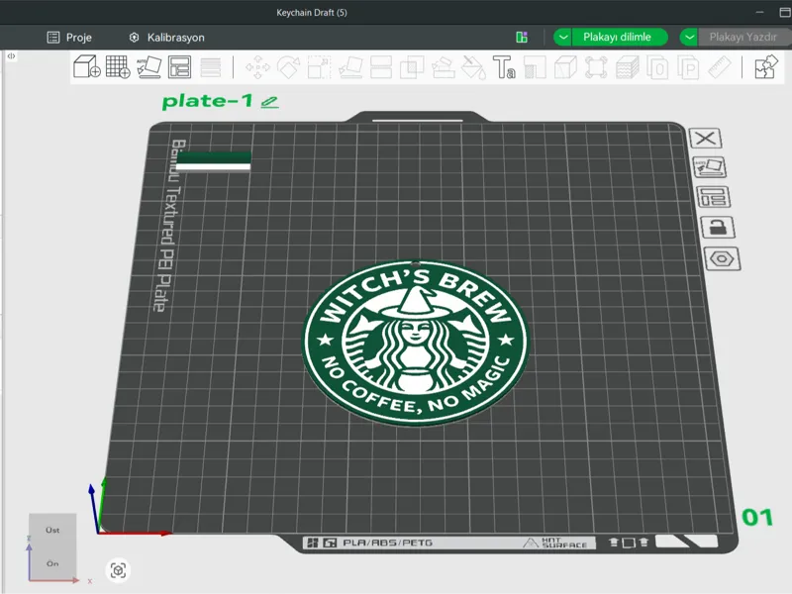
Task: Click the Auto orient toolbar icon
Action: (x=149, y=66)
